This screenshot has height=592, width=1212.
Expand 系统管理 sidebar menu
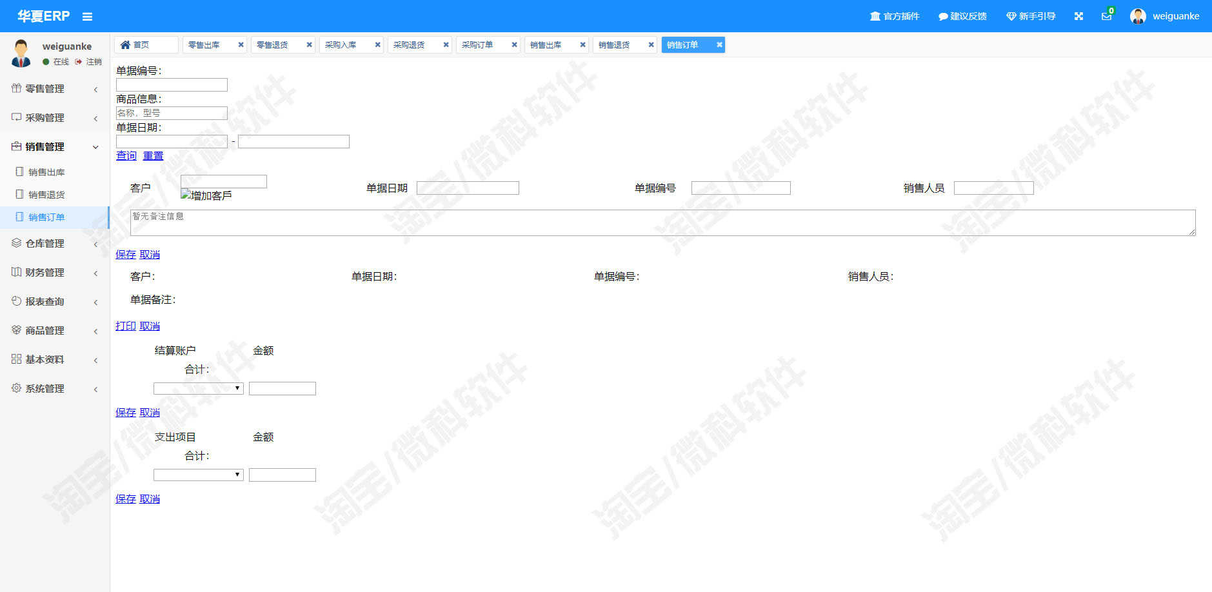[55, 389]
